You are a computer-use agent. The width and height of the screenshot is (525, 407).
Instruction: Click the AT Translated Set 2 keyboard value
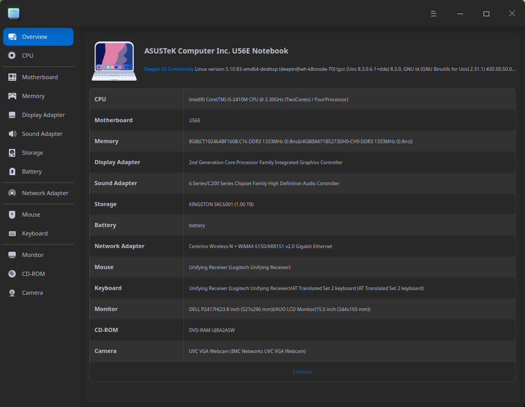[x=307, y=288]
